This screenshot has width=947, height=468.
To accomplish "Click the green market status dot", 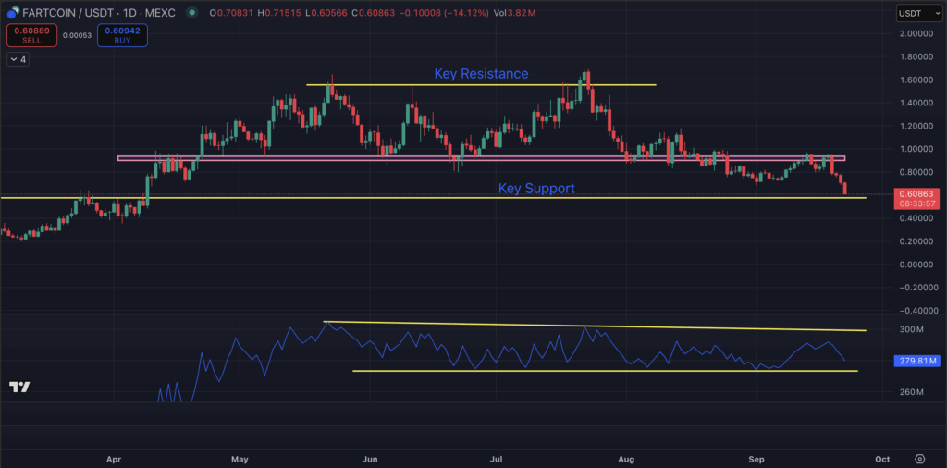I will tap(192, 12).
